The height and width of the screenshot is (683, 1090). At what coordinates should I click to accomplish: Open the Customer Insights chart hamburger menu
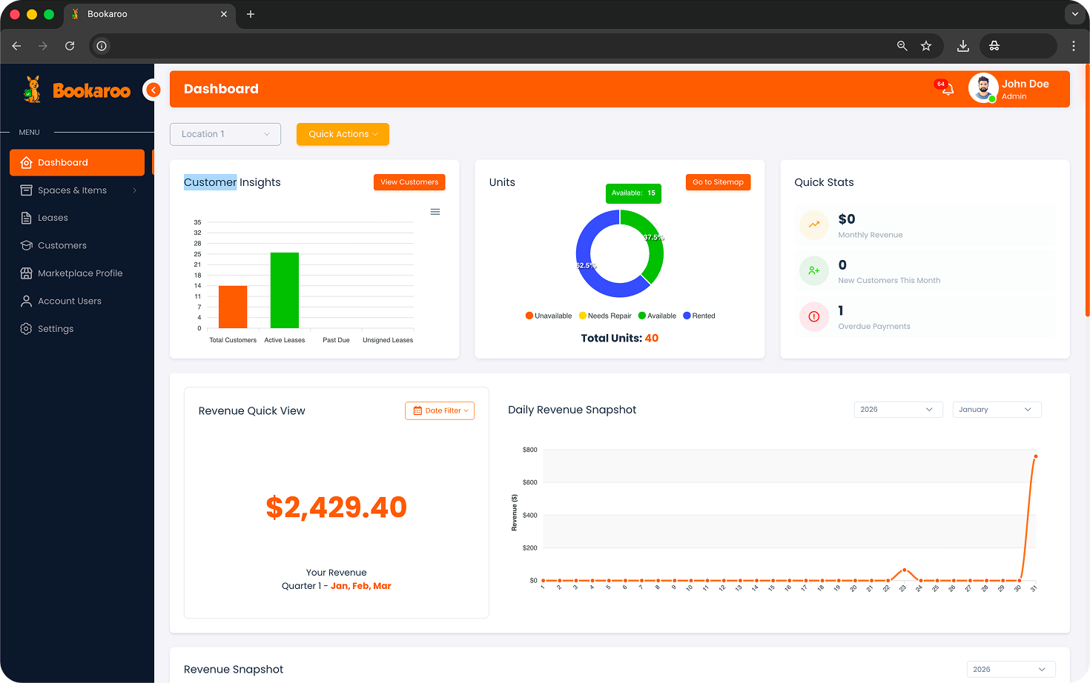point(435,212)
